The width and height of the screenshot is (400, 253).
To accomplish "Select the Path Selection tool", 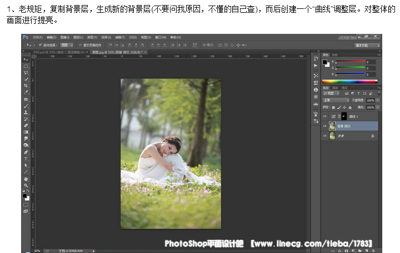I will click(x=26, y=165).
